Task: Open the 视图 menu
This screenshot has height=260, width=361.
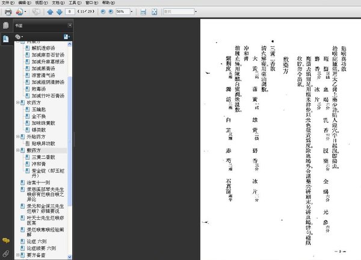Action: point(42,3)
